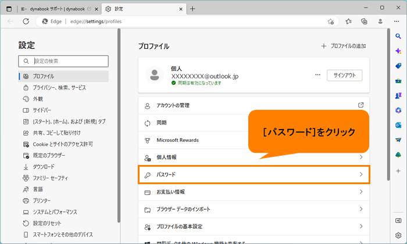Open more options ellipsis beside サインアウト
The height and width of the screenshot is (244, 407).
pyautogui.click(x=317, y=75)
